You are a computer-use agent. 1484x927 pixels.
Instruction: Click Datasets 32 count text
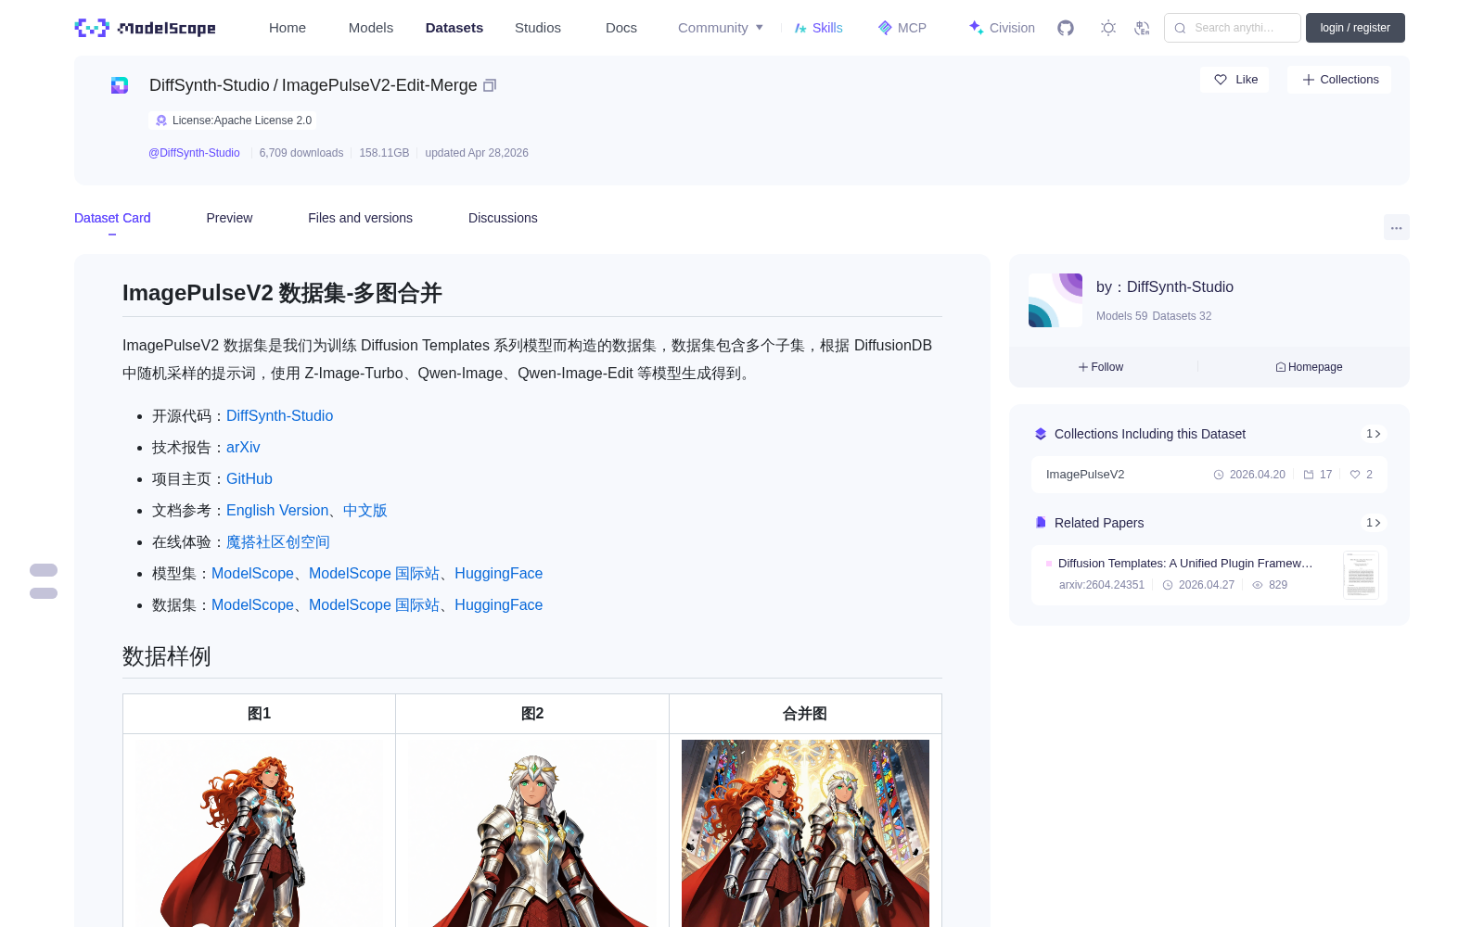pyautogui.click(x=1182, y=316)
